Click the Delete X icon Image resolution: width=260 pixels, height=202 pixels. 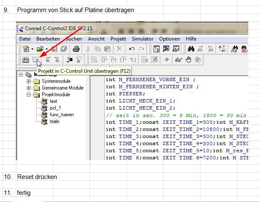(x=119, y=49)
